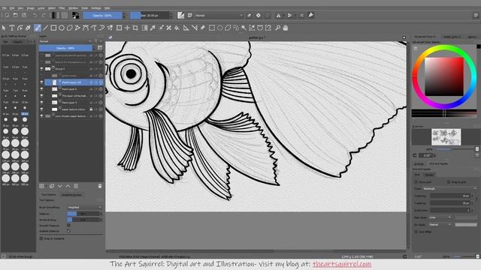Select the Pan hand tool

click(286, 28)
